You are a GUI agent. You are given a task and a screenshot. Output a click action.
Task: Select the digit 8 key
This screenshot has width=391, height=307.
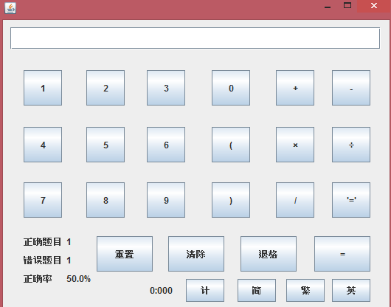105,200
